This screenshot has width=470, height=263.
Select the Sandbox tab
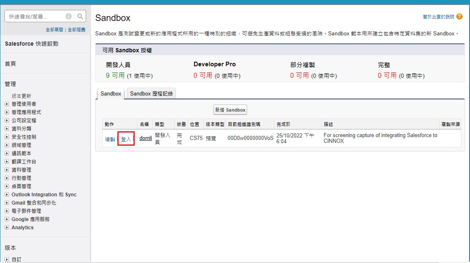(x=111, y=94)
